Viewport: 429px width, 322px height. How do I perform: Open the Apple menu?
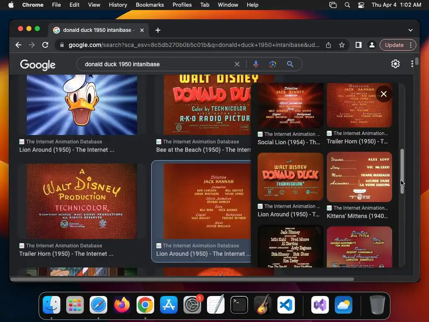click(x=11, y=5)
